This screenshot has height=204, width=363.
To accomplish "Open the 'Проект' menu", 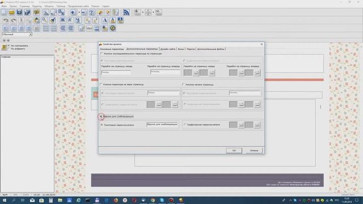I will pyautogui.click(x=13, y=6).
